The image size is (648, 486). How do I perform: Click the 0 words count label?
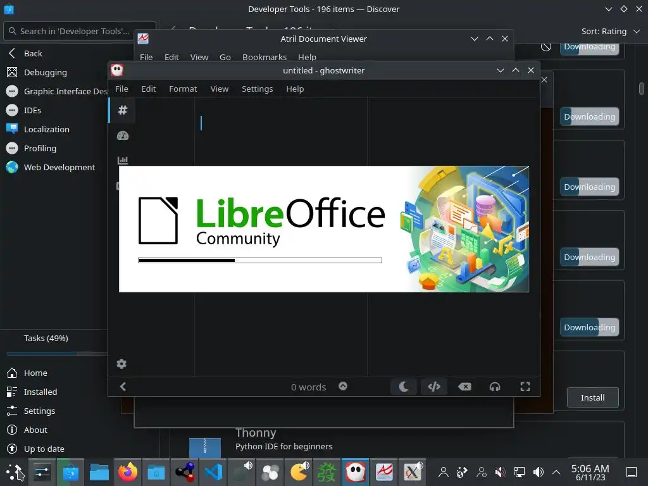(308, 387)
